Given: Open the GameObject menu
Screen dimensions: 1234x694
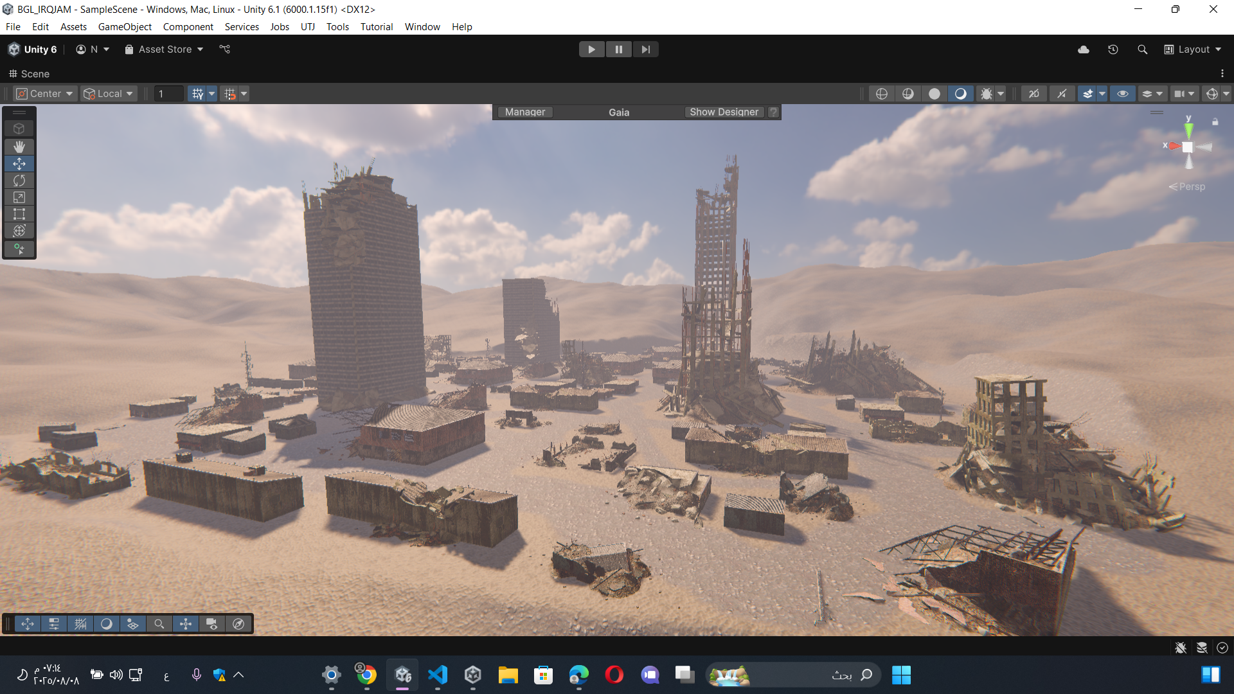Looking at the screenshot, I should (x=125, y=27).
